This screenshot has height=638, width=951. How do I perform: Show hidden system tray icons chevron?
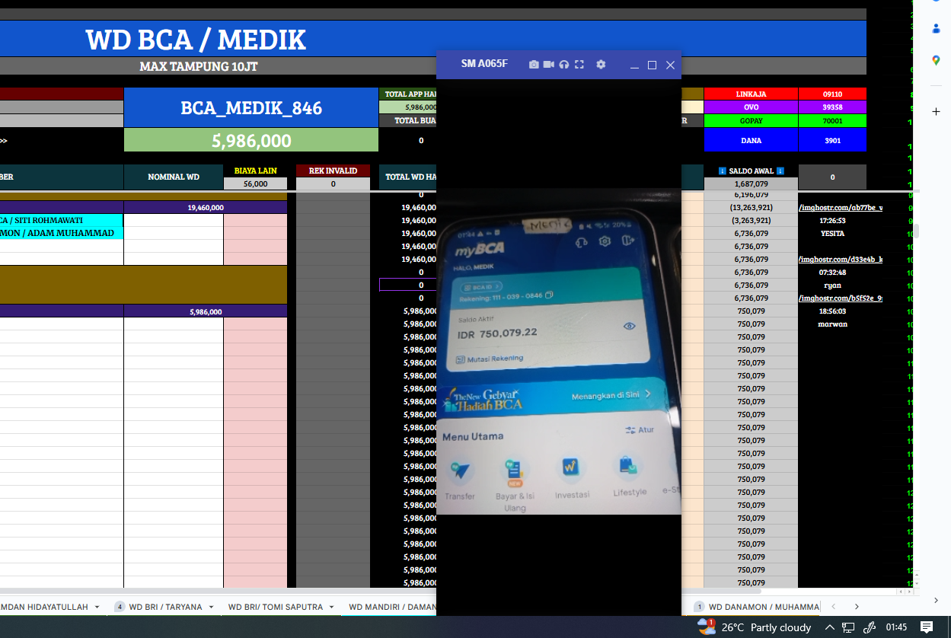[830, 627]
